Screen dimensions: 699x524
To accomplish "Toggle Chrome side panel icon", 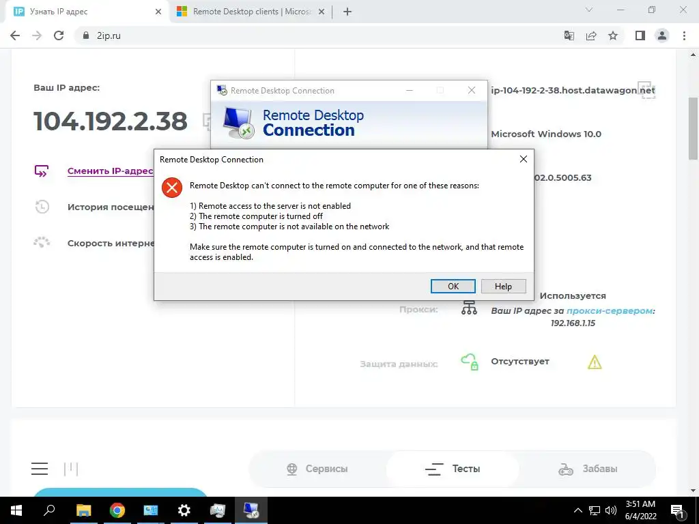I will click(640, 35).
